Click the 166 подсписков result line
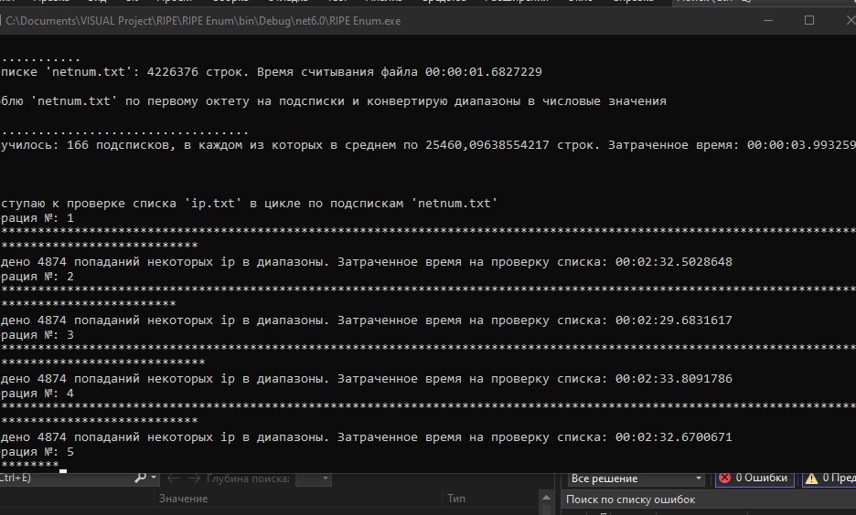The width and height of the screenshot is (856, 515). click(428, 145)
